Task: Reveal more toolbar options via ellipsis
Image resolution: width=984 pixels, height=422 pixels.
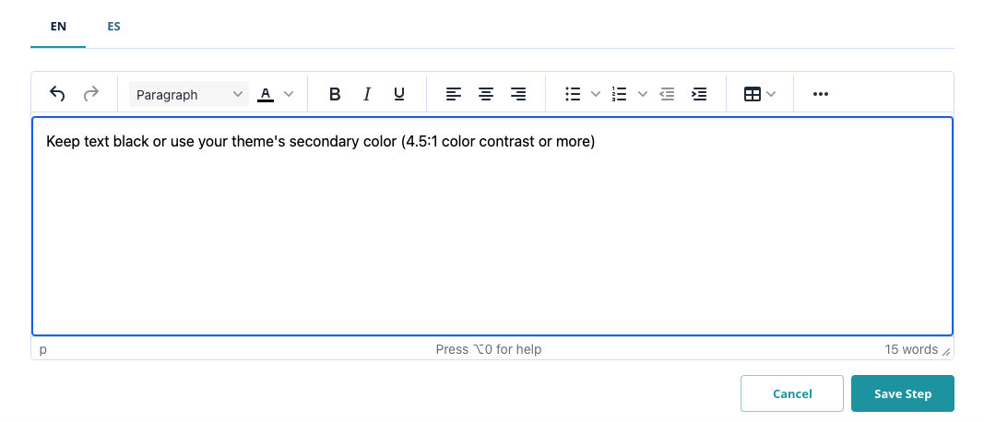Action: (820, 94)
